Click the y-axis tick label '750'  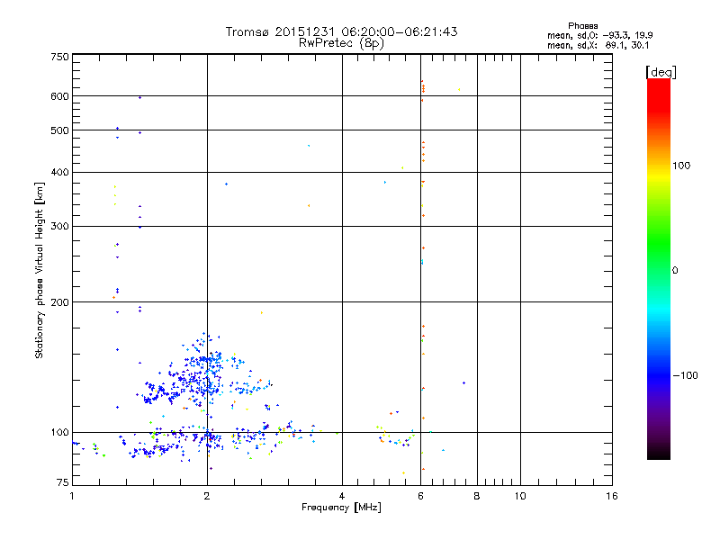(x=59, y=57)
